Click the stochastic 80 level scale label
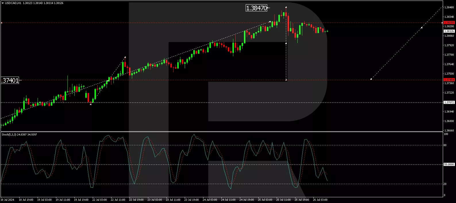 click(445, 145)
